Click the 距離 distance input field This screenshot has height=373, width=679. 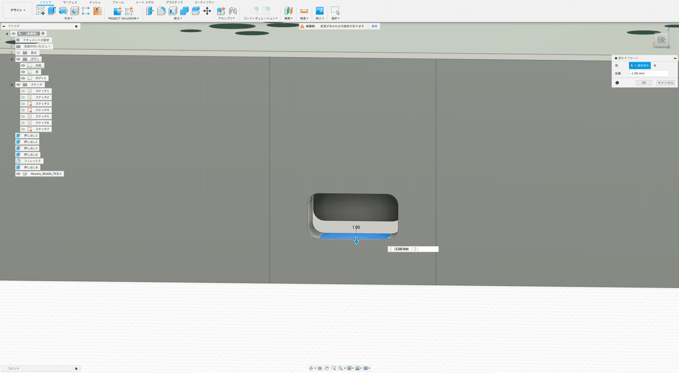(x=648, y=74)
